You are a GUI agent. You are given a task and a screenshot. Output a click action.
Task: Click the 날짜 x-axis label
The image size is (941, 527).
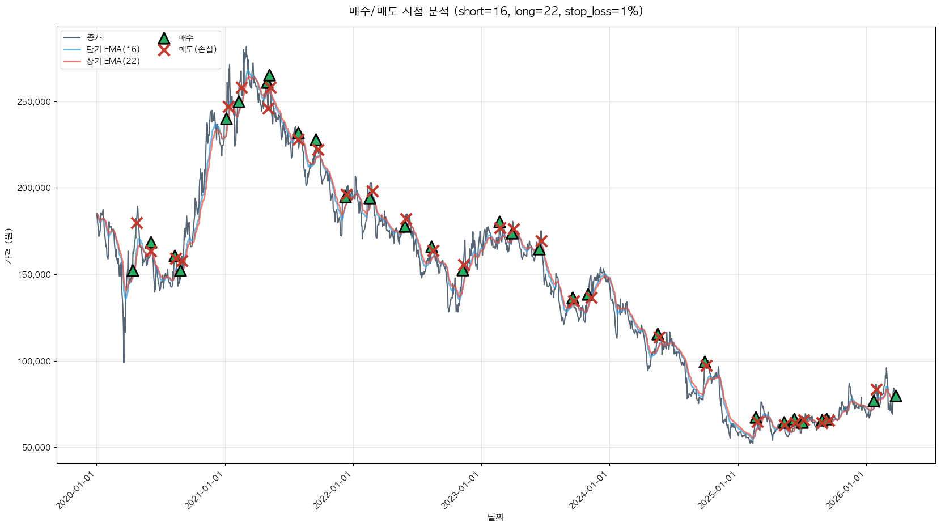pos(495,517)
